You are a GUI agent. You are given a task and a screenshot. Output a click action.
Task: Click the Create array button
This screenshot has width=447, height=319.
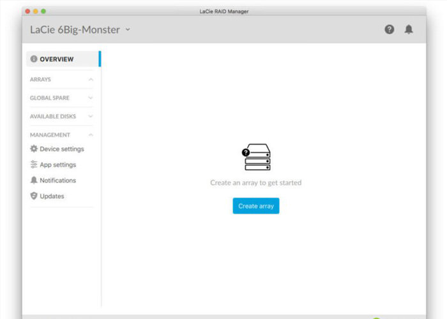pos(256,205)
